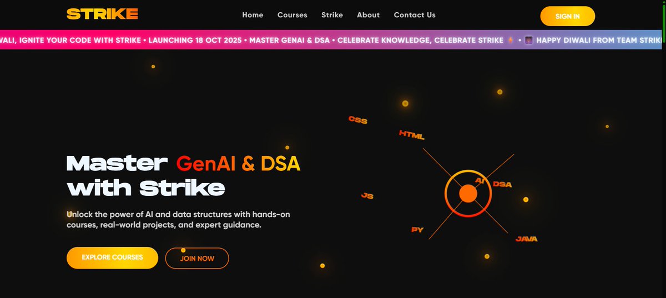Click the 'GenAI & DSA' headline text
This screenshot has height=298, width=666.
(x=238, y=163)
